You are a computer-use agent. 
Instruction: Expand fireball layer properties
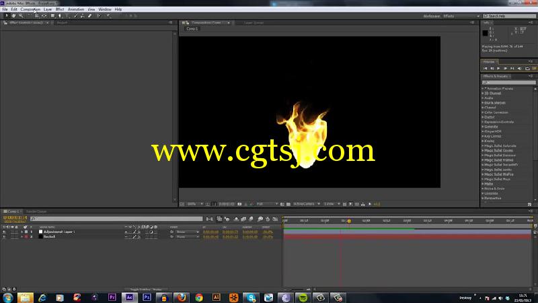coord(22,237)
